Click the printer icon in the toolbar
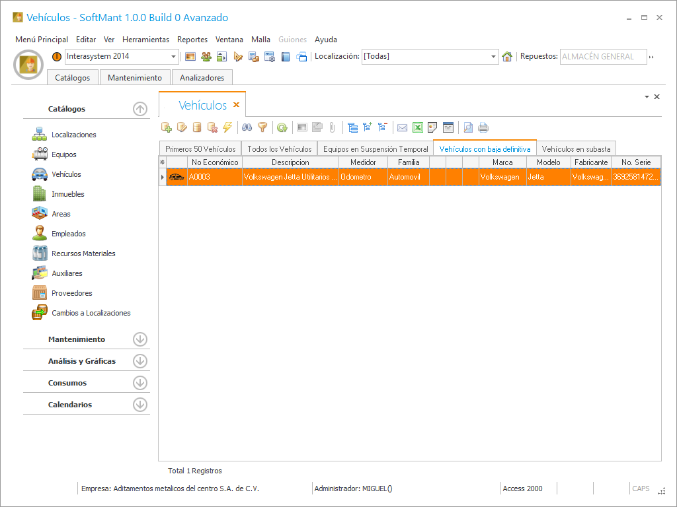Viewport: 677px width, 507px height. 483,127
